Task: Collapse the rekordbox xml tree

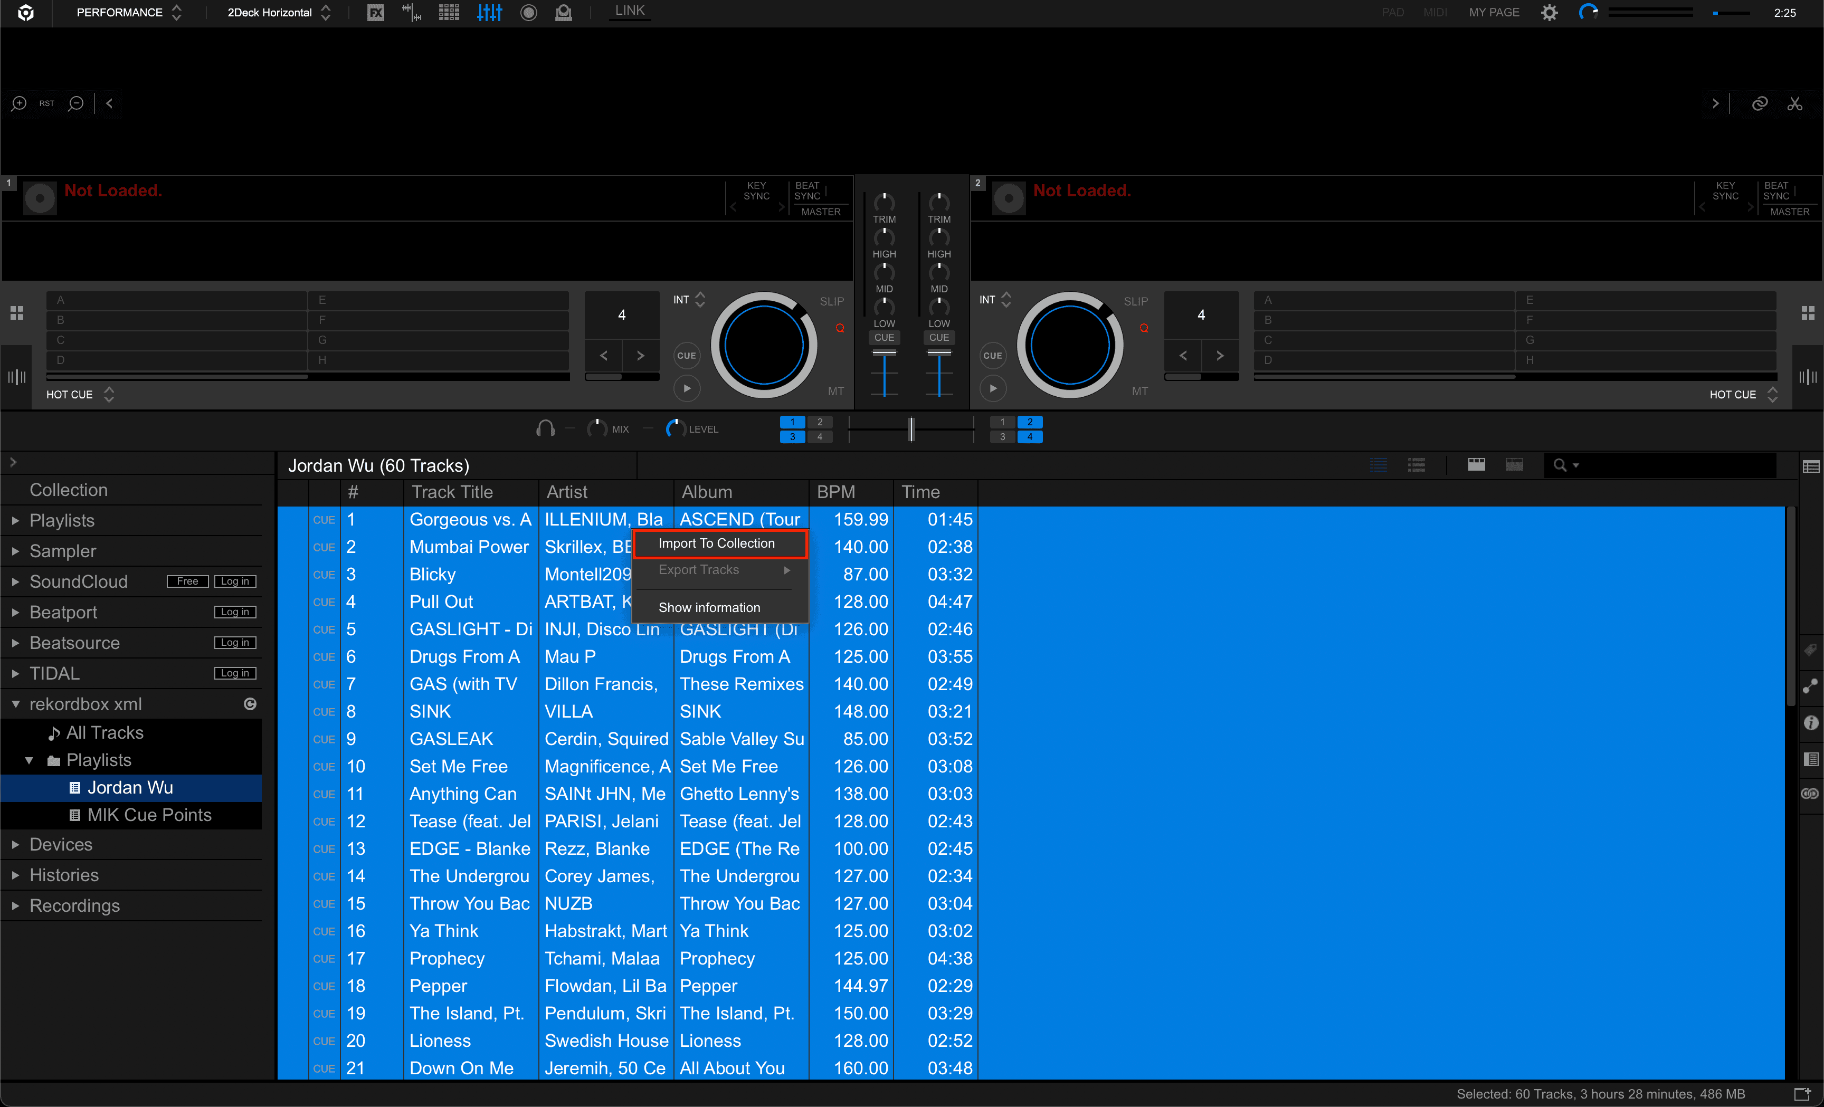Action: 15,704
